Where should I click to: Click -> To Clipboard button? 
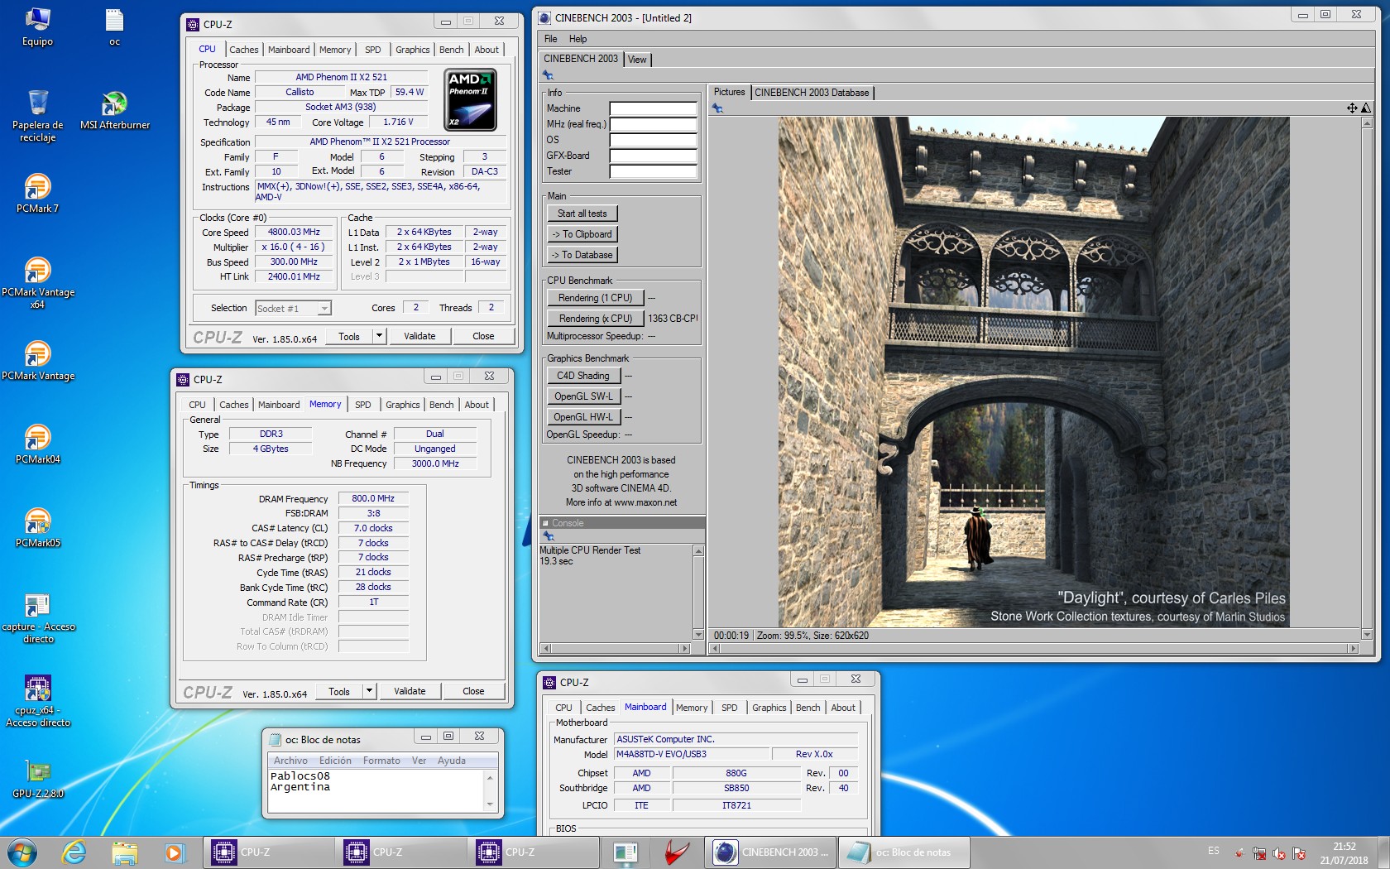(582, 234)
